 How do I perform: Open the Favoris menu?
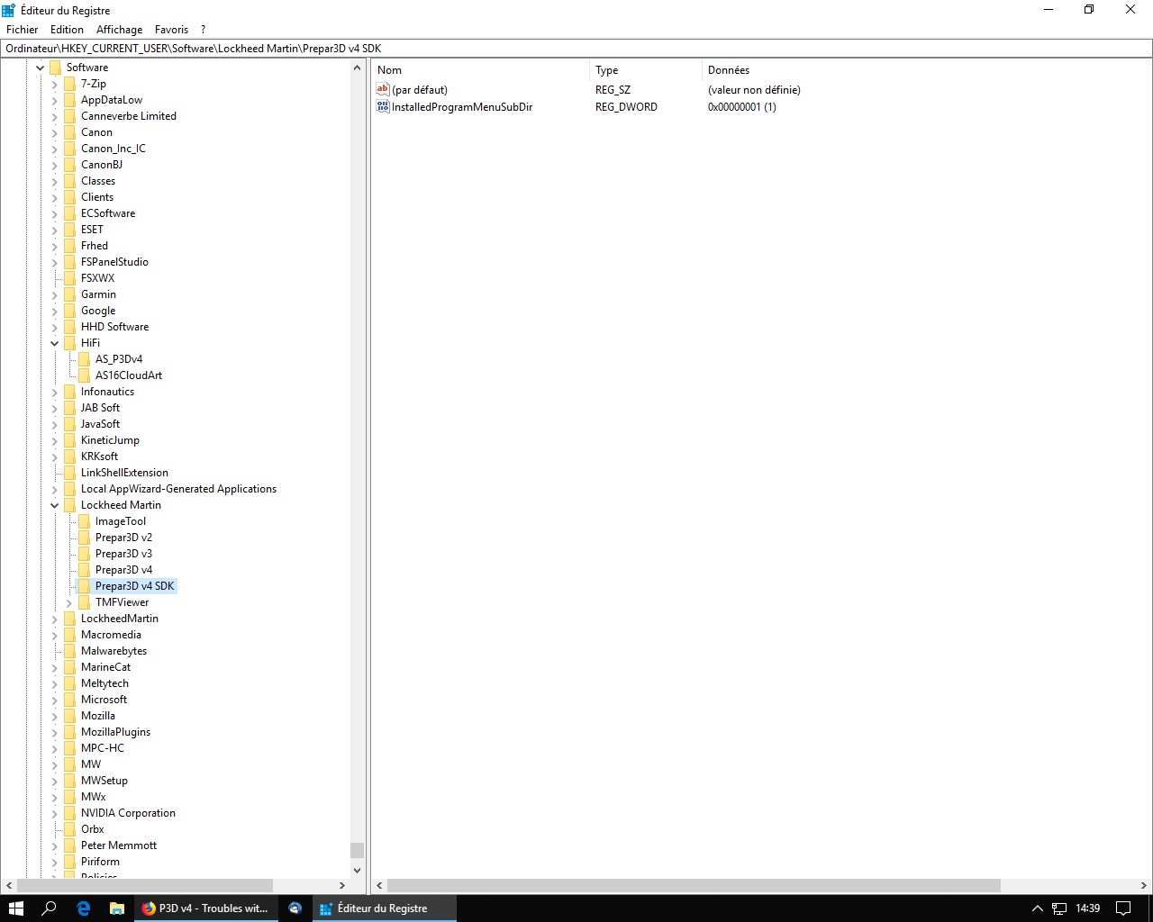171,30
